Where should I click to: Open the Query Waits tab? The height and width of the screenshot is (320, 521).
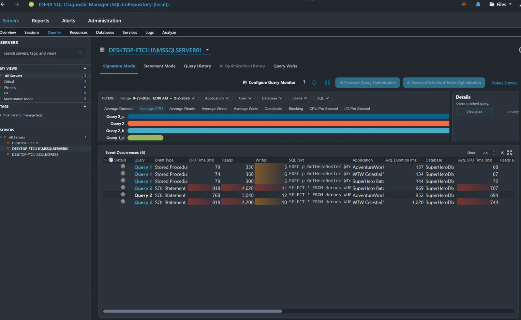(x=285, y=66)
